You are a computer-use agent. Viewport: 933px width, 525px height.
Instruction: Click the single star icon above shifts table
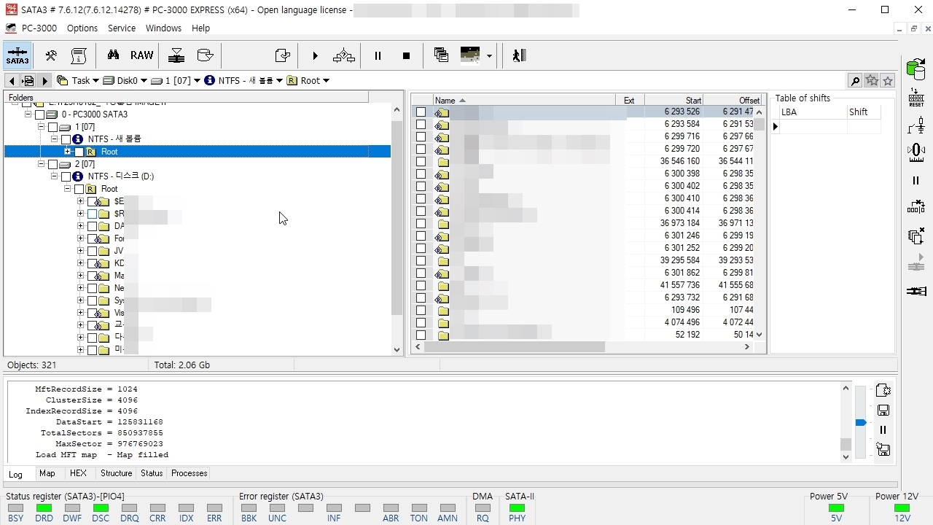(x=887, y=81)
